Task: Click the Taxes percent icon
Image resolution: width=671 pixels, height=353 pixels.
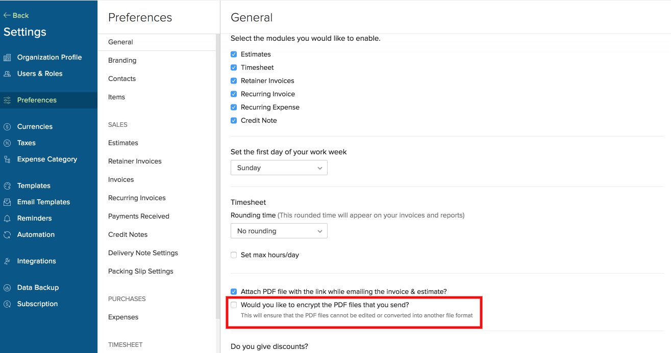Action: [7, 143]
